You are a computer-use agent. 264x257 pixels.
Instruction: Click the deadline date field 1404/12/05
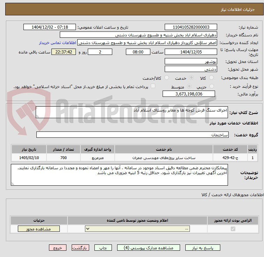click(x=191, y=52)
